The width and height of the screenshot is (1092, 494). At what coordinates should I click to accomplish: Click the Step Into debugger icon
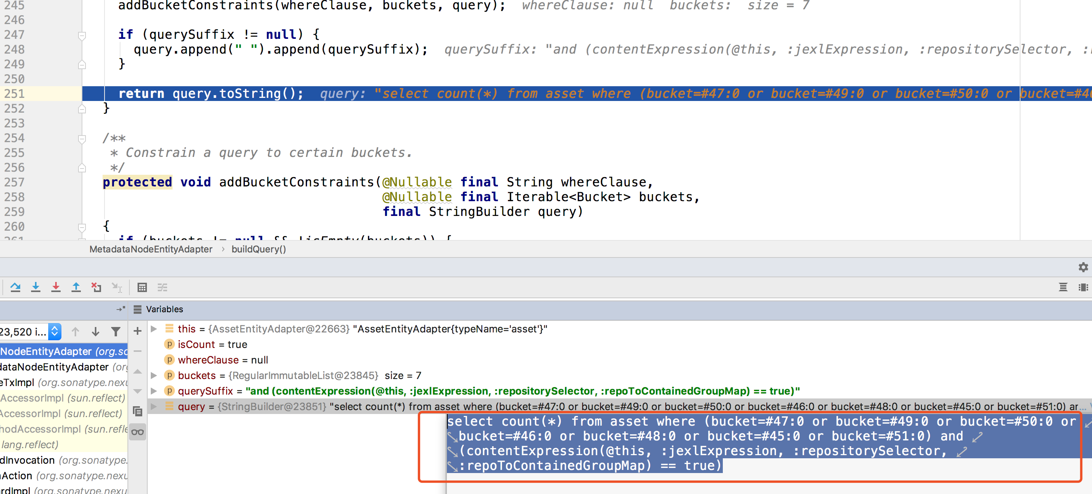36,287
